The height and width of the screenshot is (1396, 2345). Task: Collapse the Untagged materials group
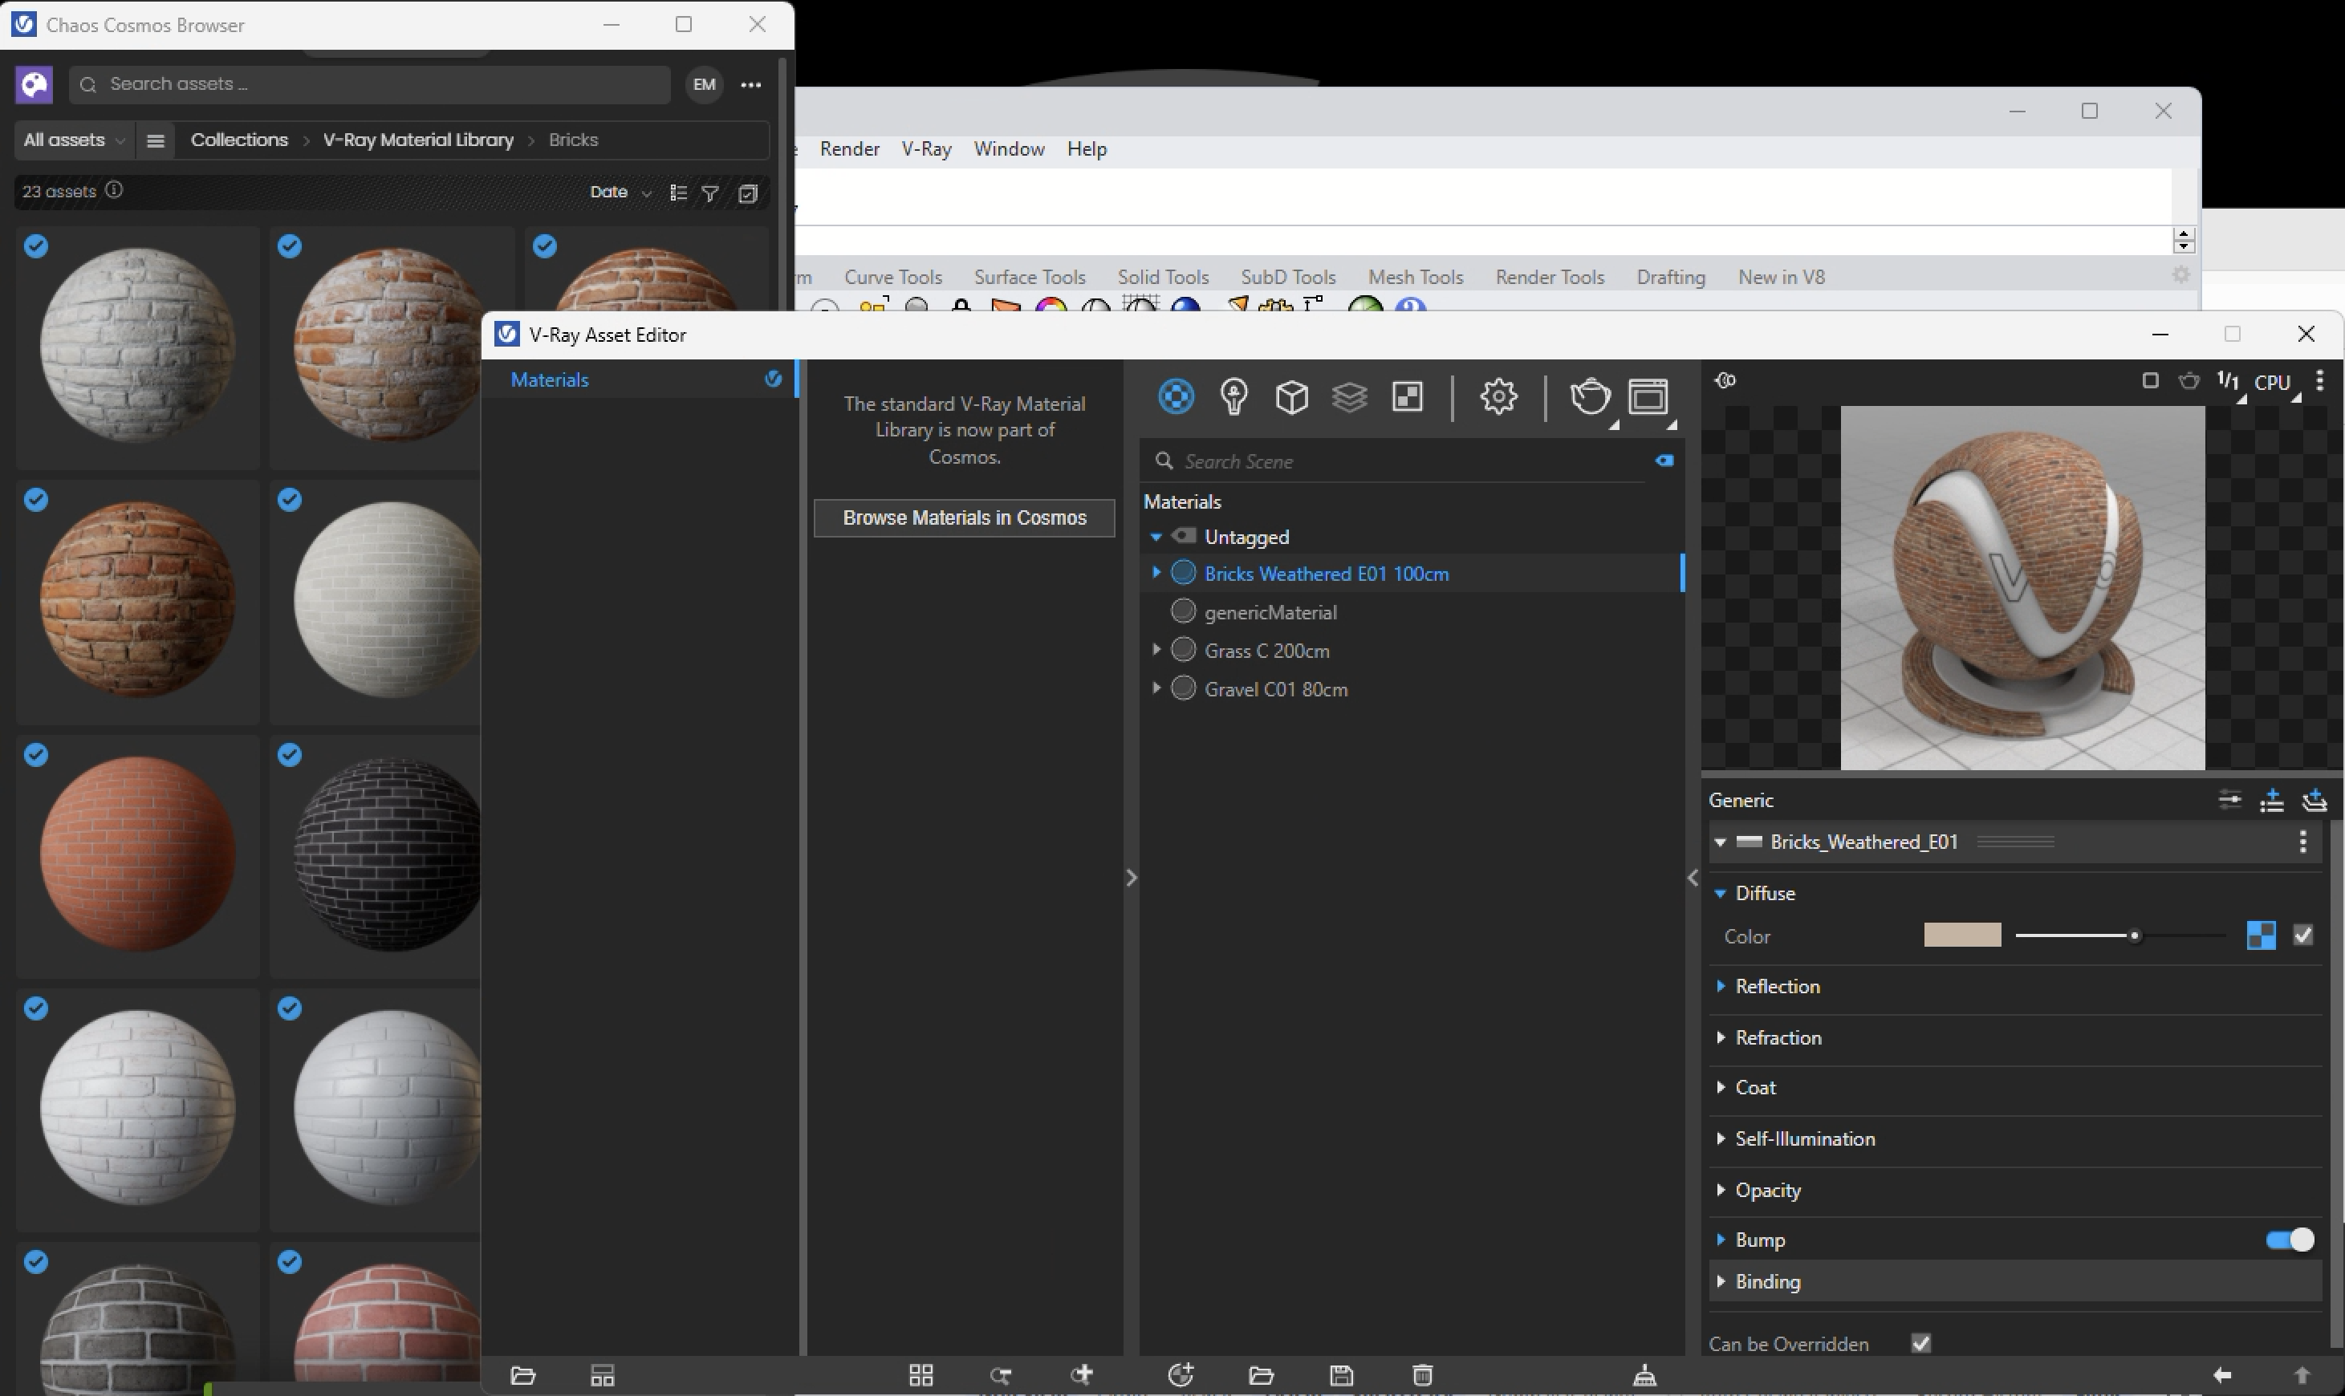click(1156, 538)
